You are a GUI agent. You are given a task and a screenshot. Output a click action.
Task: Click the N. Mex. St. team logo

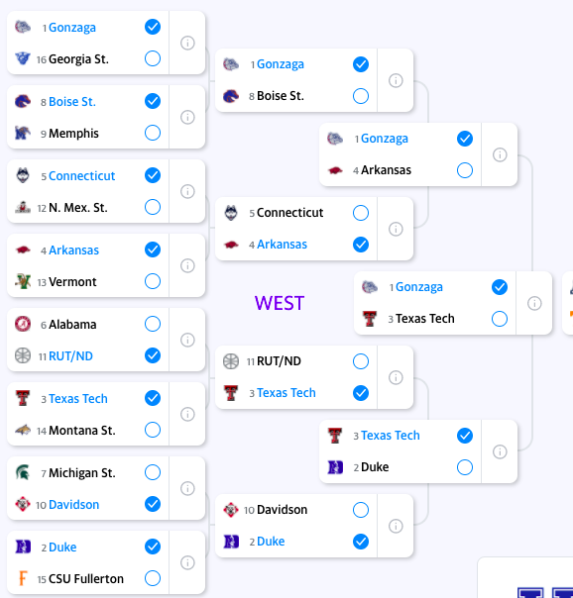[23, 207]
